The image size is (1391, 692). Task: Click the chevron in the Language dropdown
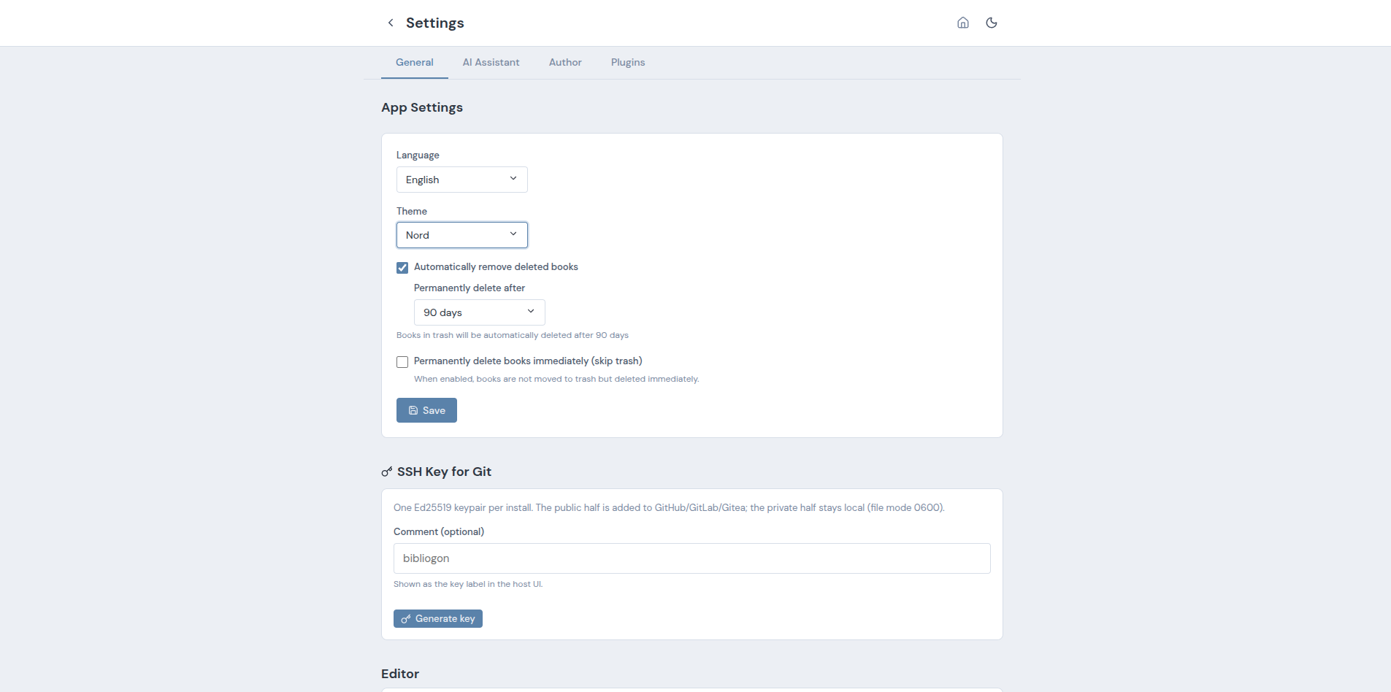pyautogui.click(x=513, y=179)
